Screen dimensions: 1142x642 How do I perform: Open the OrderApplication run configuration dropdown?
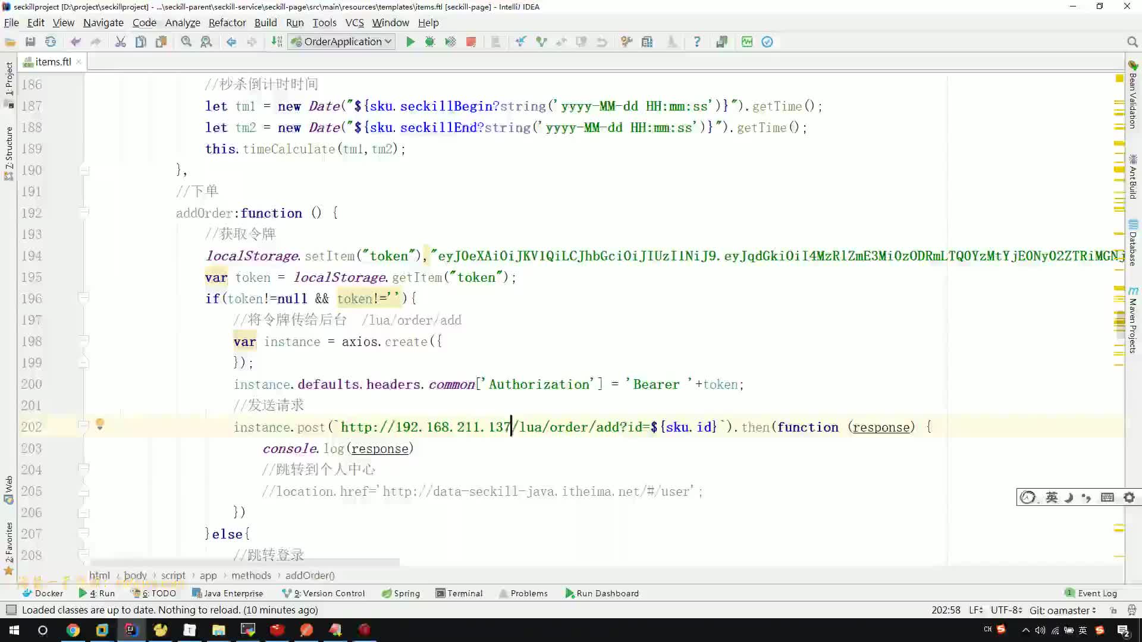[x=342, y=42]
